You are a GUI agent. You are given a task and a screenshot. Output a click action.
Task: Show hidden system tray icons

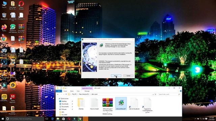coord(195,119)
